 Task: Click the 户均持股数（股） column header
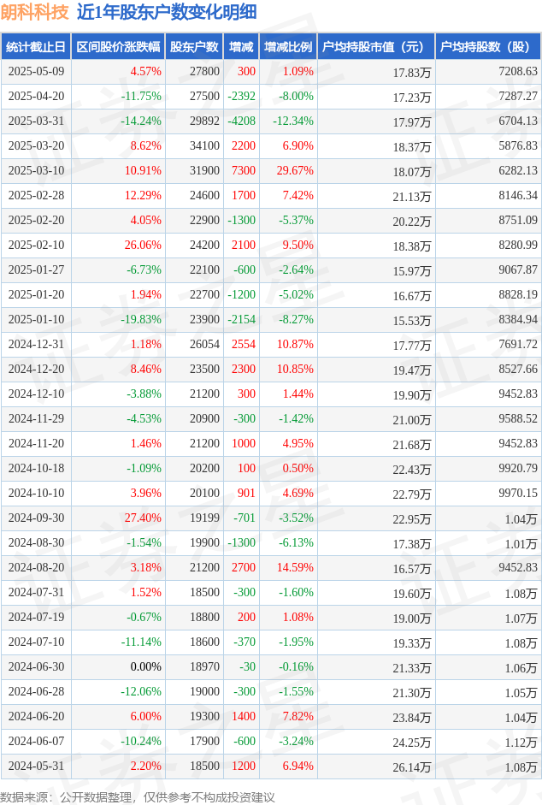pyautogui.click(x=488, y=47)
